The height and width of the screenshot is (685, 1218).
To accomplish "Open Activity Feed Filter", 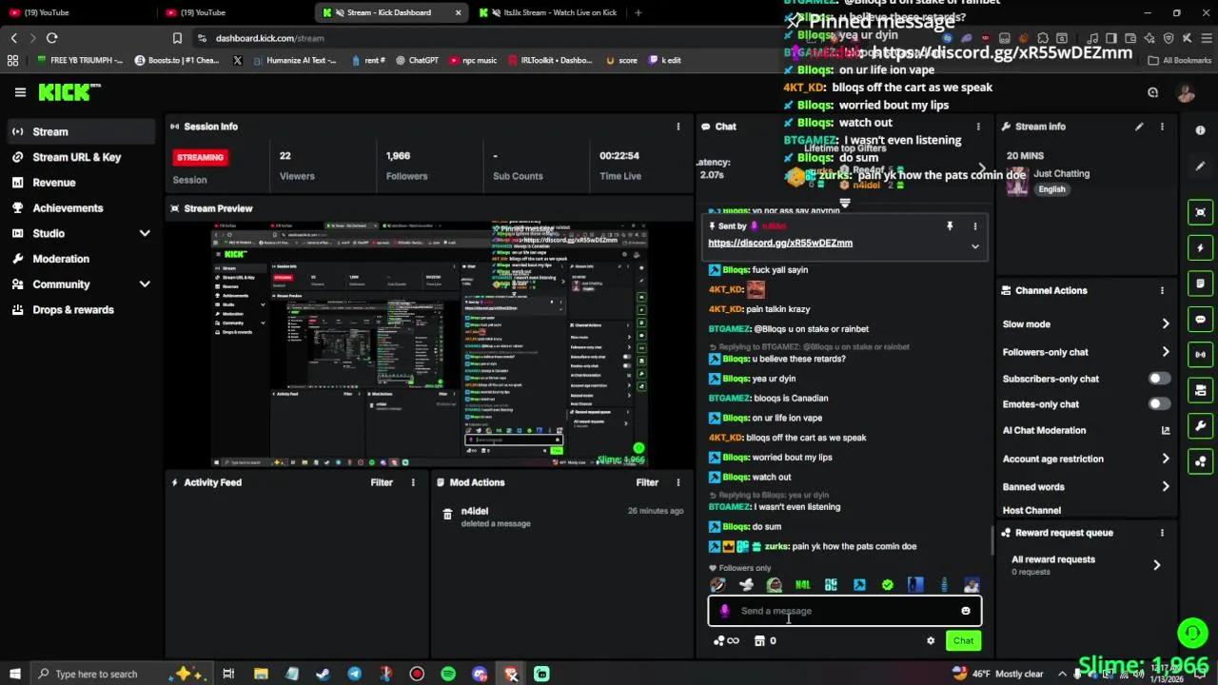I will pyautogui.click(x=382, y=482).
